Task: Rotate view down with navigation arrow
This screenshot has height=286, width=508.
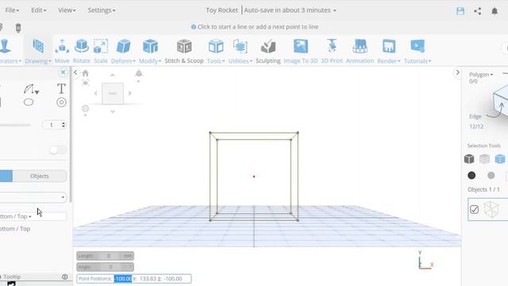Action: point(113,111)
